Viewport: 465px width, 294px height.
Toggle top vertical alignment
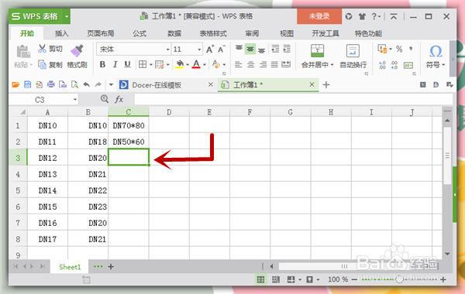tap(239, 49)
